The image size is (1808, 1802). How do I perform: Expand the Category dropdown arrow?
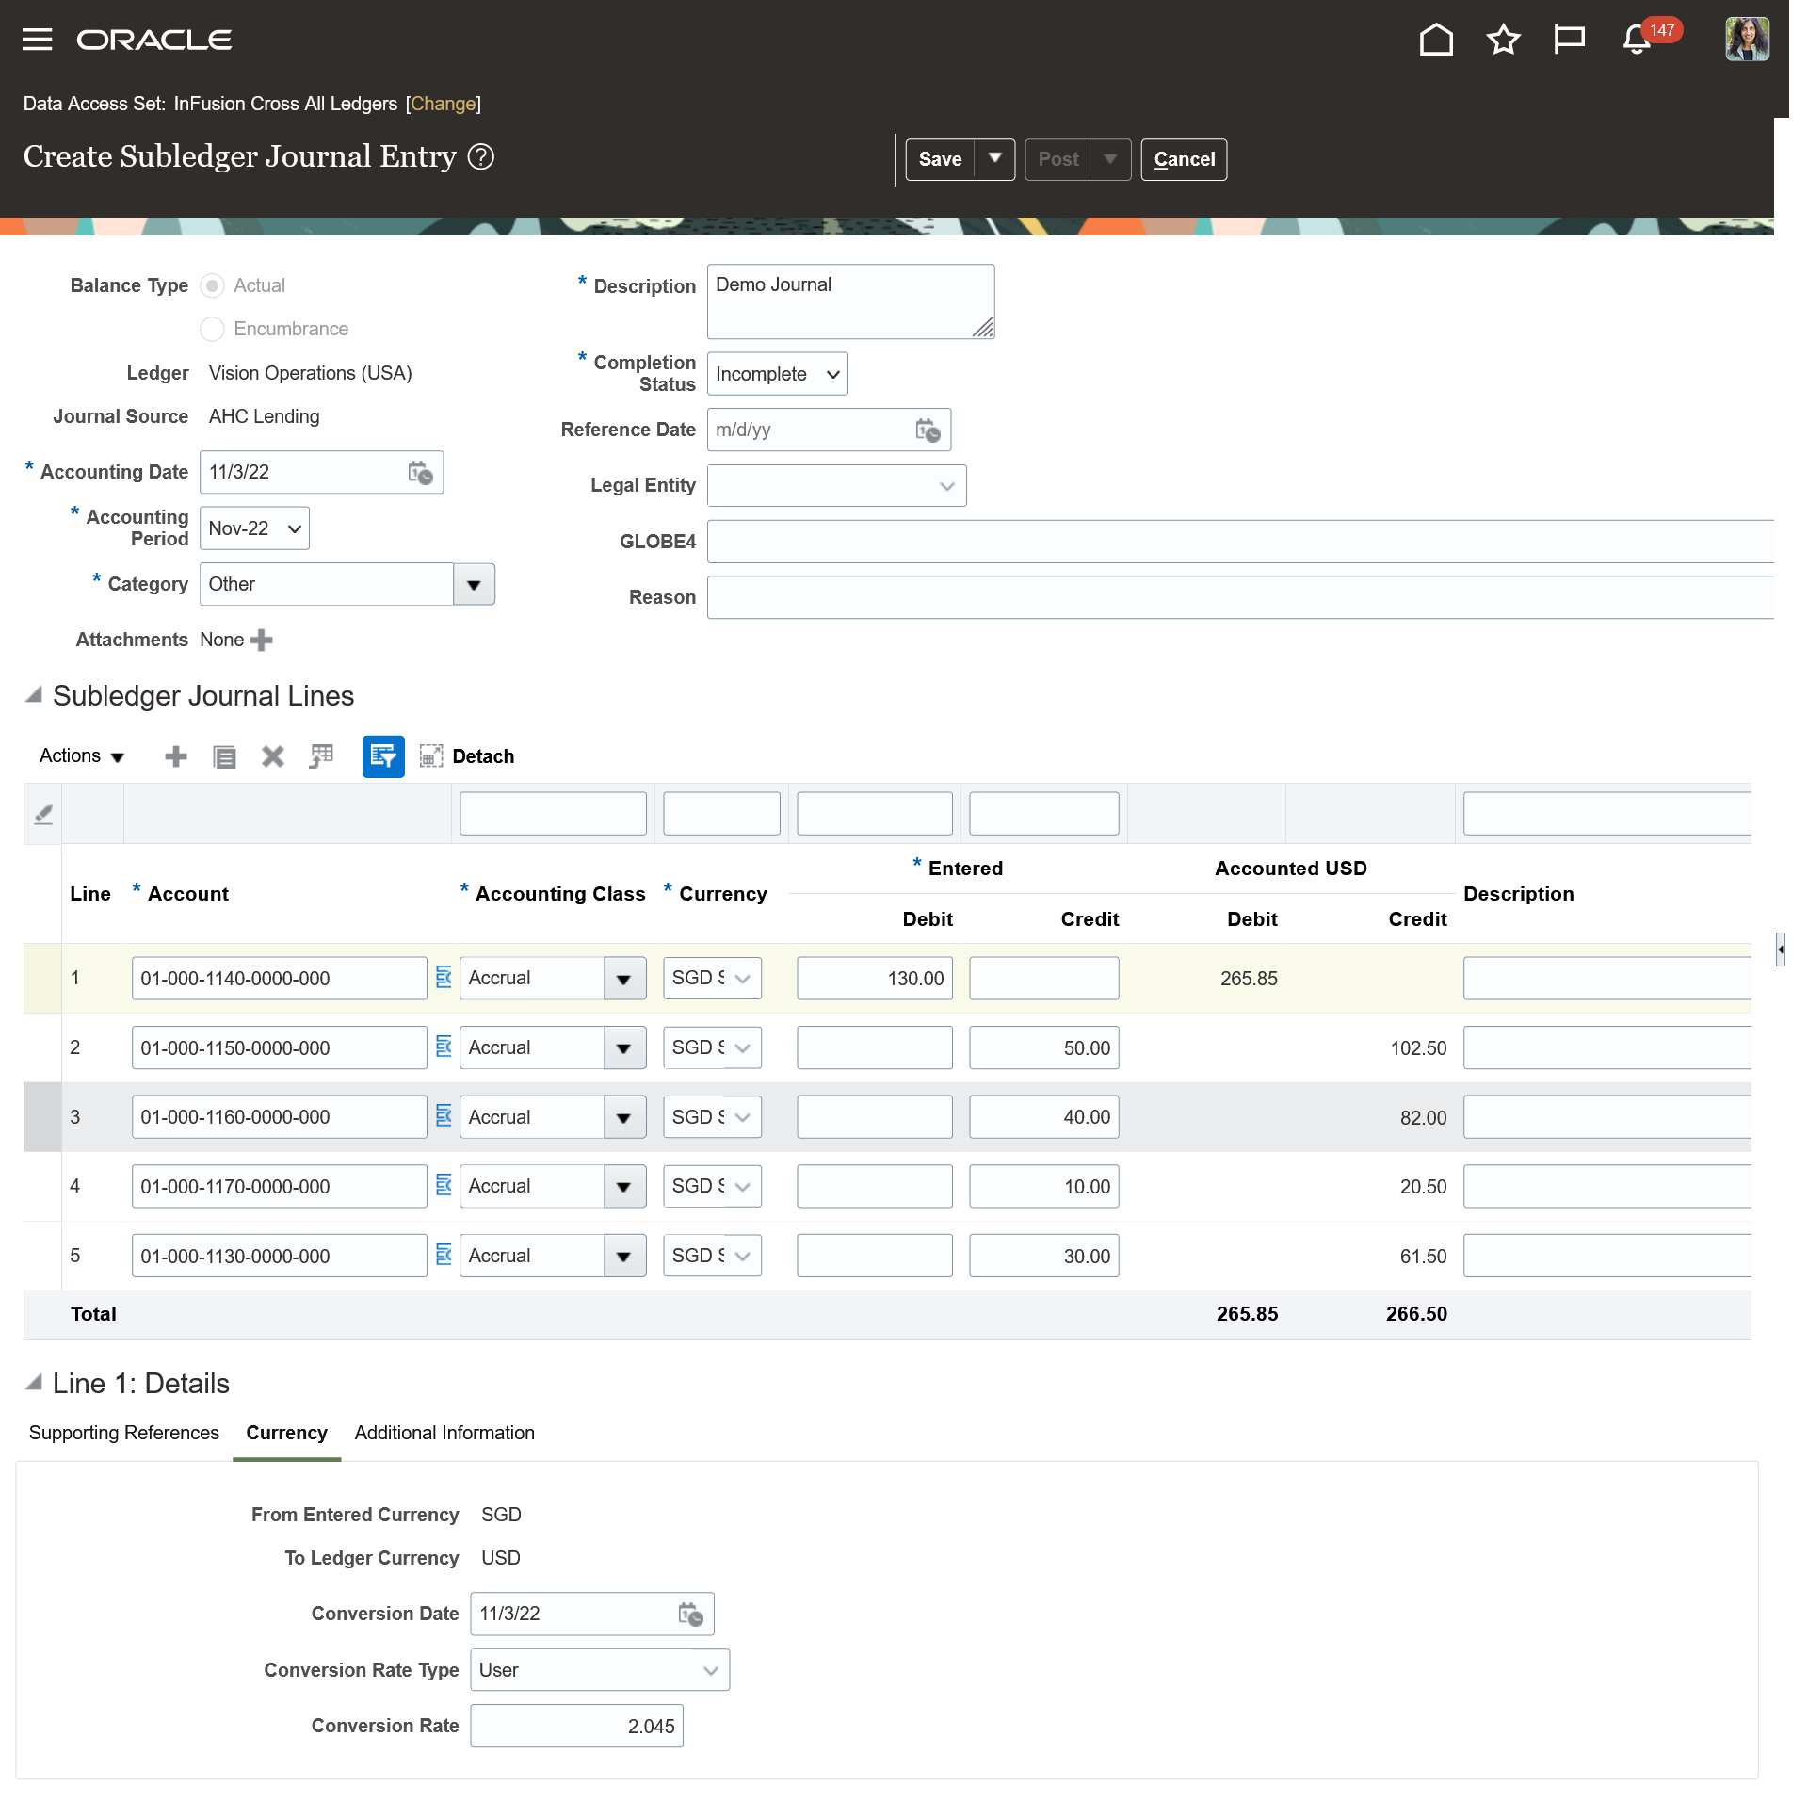pos(474,584)
